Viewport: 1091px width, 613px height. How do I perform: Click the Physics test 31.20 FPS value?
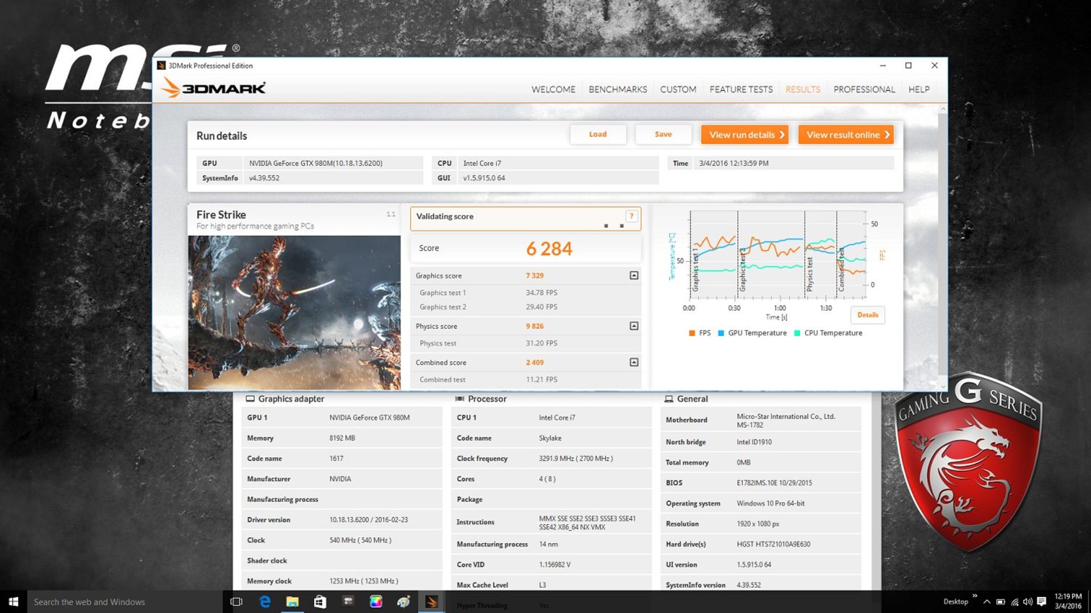click(x=542, y=343)
